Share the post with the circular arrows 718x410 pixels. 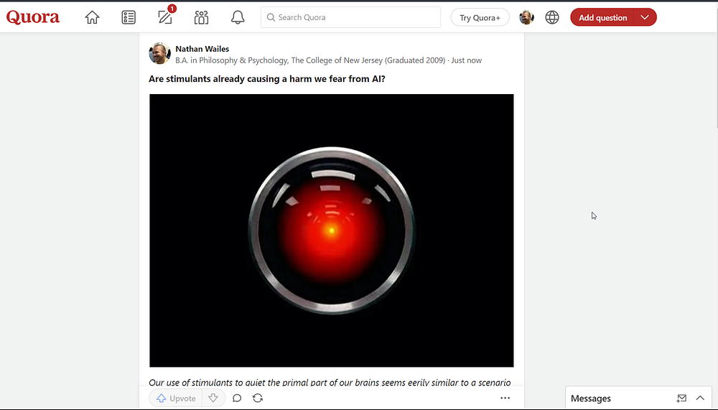(x=258, y=398)
